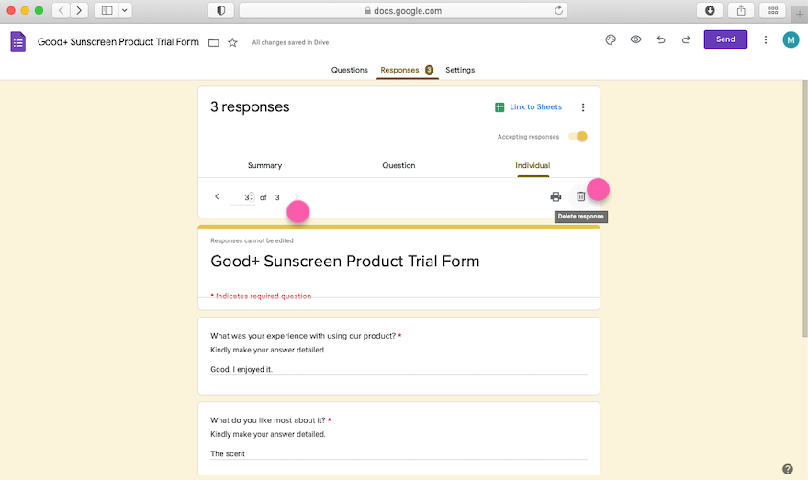
Task: Open the form's more options menu
Action: (x=766, y=39)
